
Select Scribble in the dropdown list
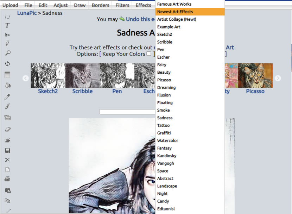[x=190, y=42]
